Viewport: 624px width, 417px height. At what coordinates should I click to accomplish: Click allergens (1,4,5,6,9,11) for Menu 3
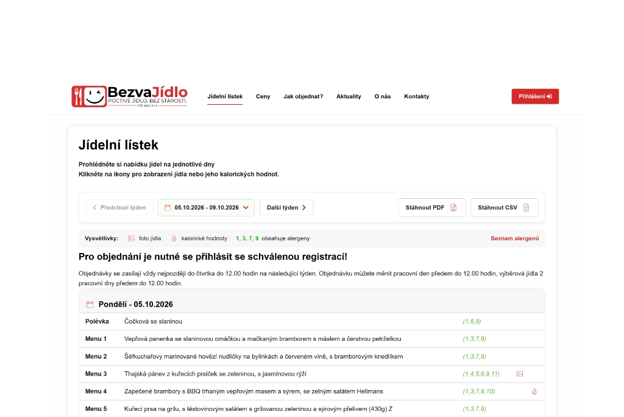pos(481,374)
